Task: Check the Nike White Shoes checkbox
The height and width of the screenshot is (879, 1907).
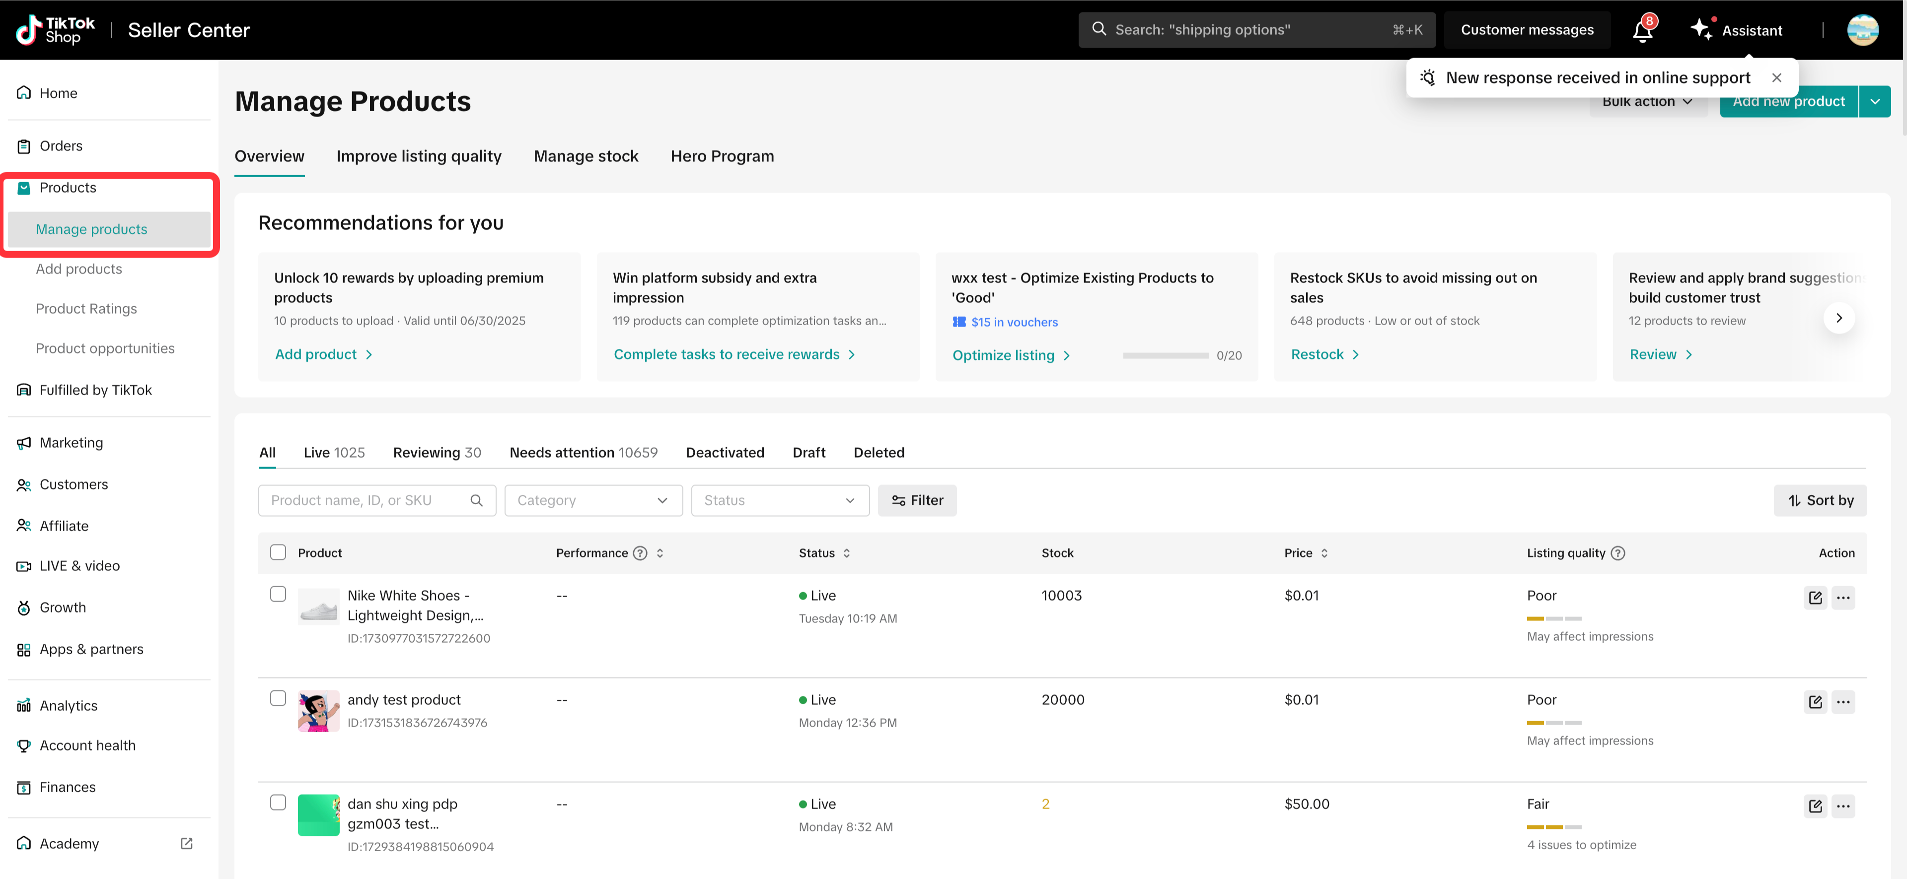Action: pyautogui.click(x=278, y=594)
